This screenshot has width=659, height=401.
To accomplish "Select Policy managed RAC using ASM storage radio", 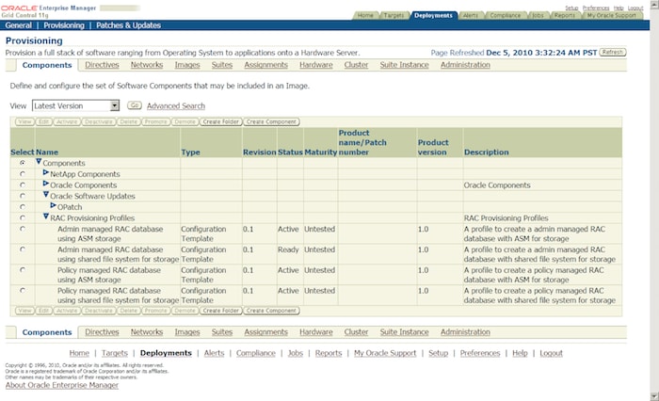I will click(23, 270).
